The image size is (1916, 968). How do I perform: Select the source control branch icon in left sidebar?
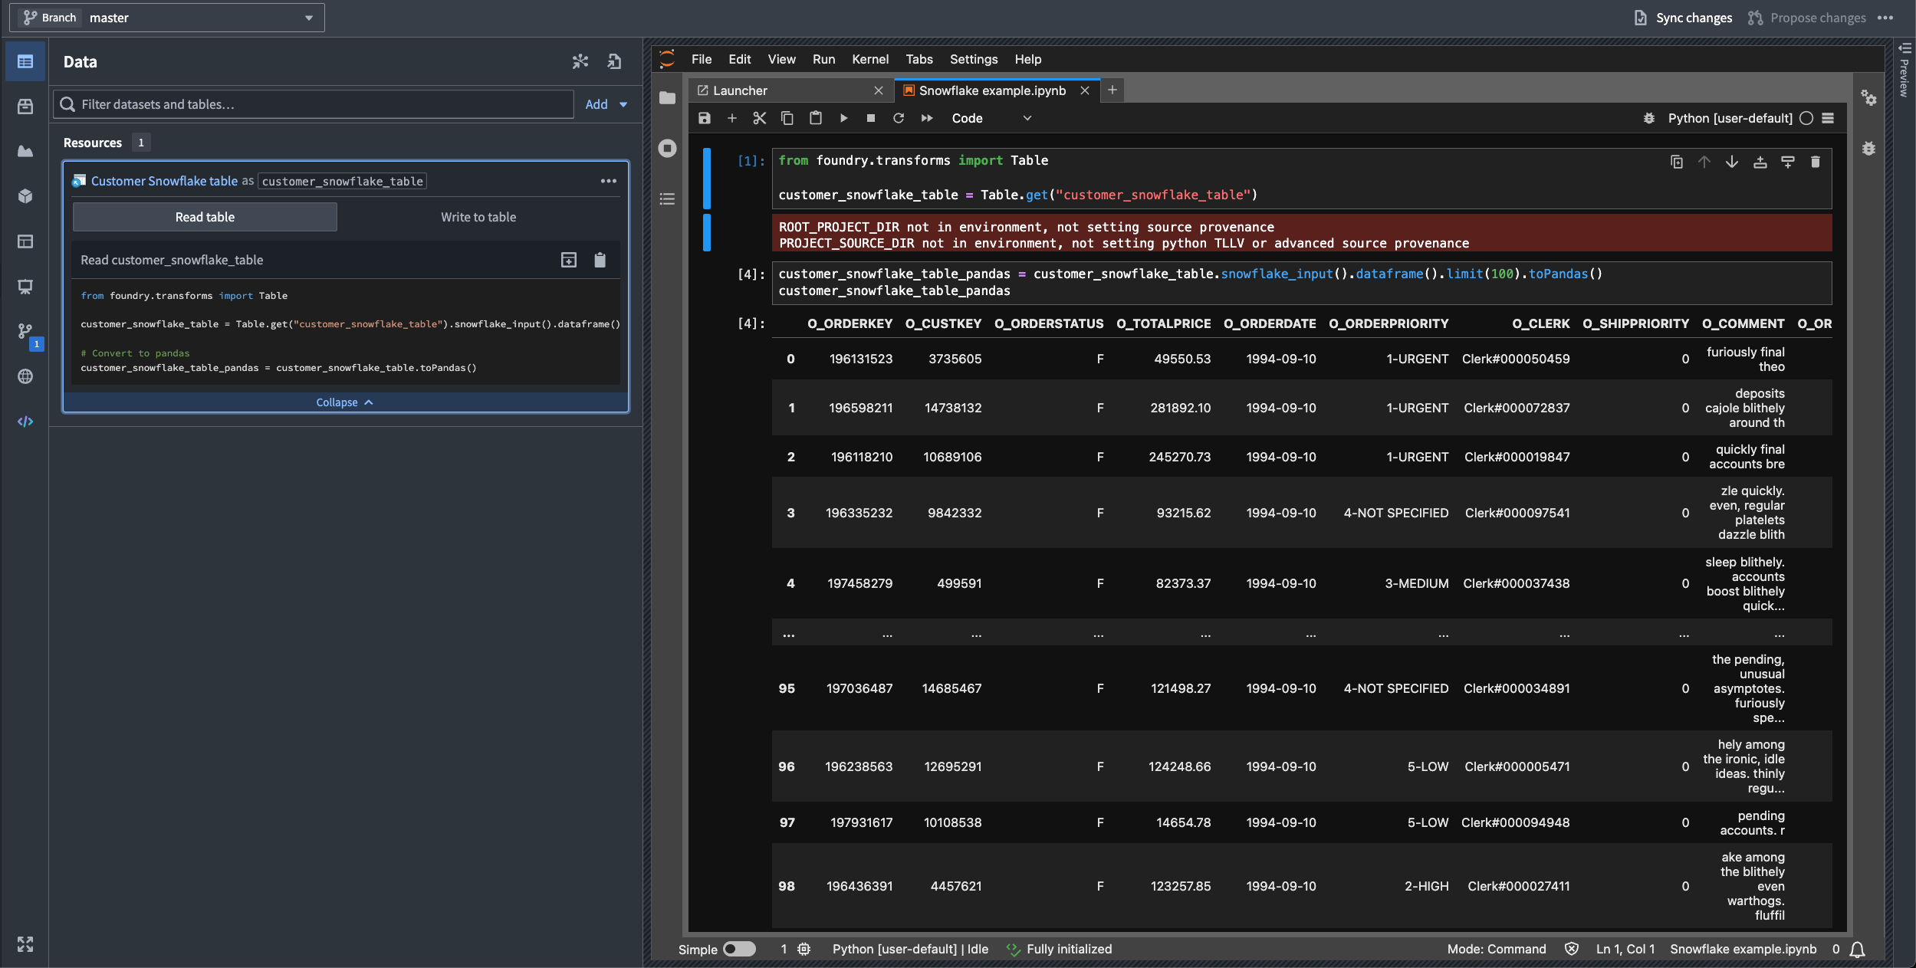pyautogui.click(x=25, y=331)
